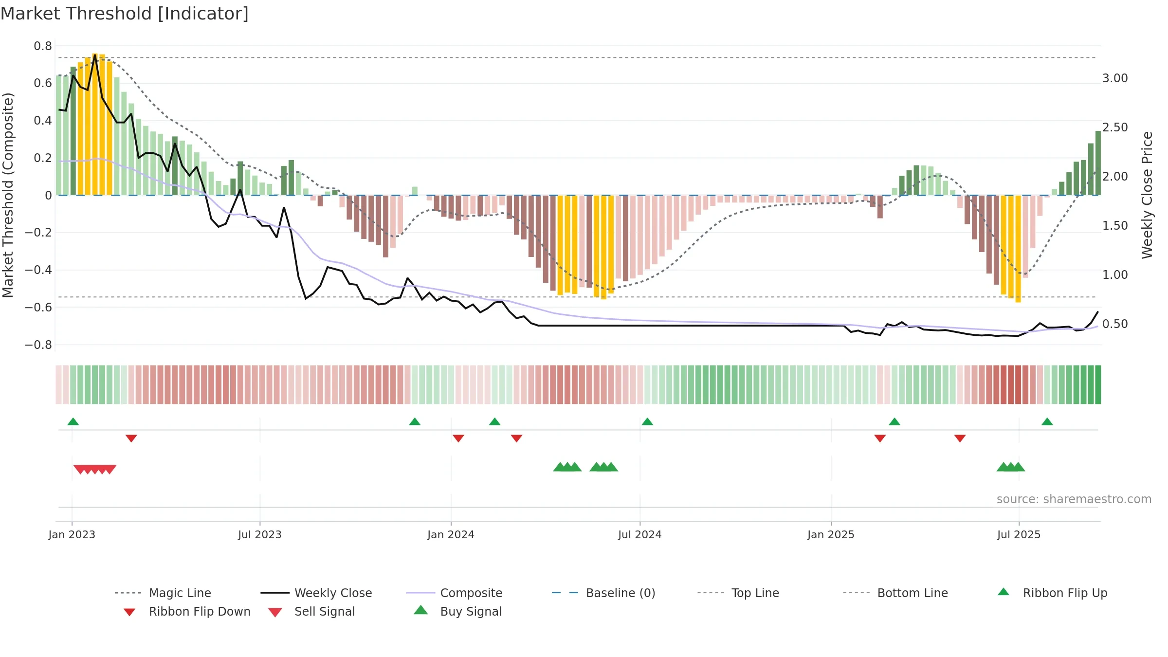Toggle the Buy Signal legend entry
This screenshot has height=657, width=1168.
pyautogui.click(x=457, y=611)
